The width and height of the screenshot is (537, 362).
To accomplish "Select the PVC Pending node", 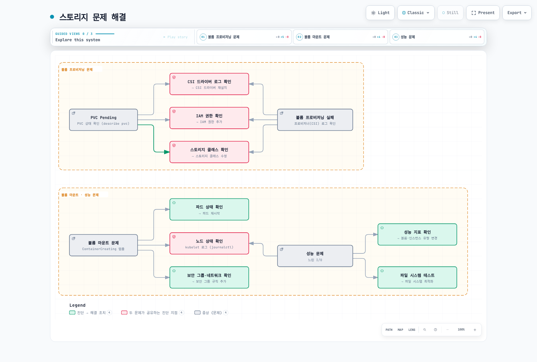I will pyautogui.click(x=103, y=120).
